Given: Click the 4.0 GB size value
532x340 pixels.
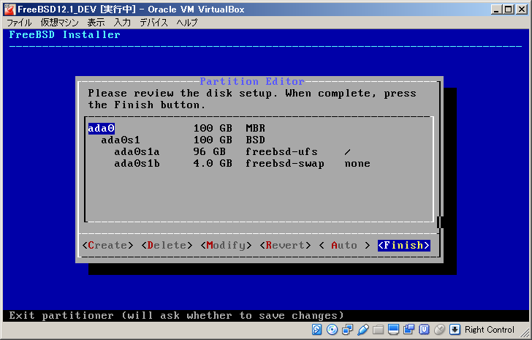Looking at the screenshot, I should [x=213, y=164].
